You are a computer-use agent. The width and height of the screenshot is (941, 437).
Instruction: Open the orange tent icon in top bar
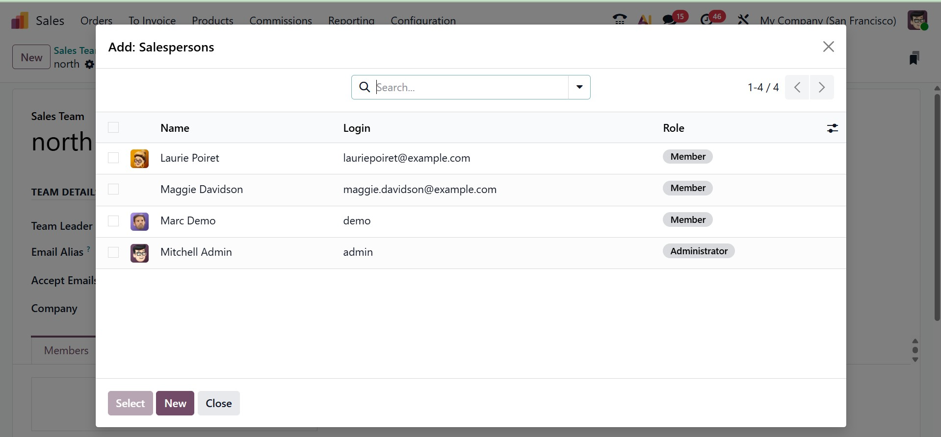pos(645,20)
